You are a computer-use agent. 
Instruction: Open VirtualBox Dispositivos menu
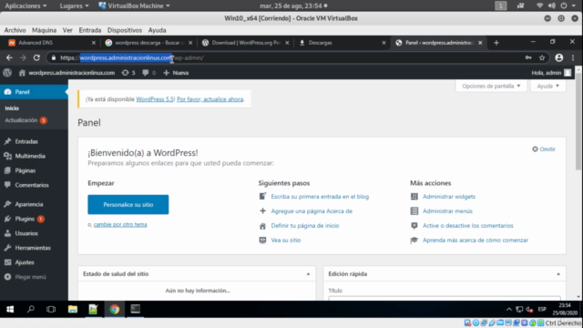click(x=125, y=30)
